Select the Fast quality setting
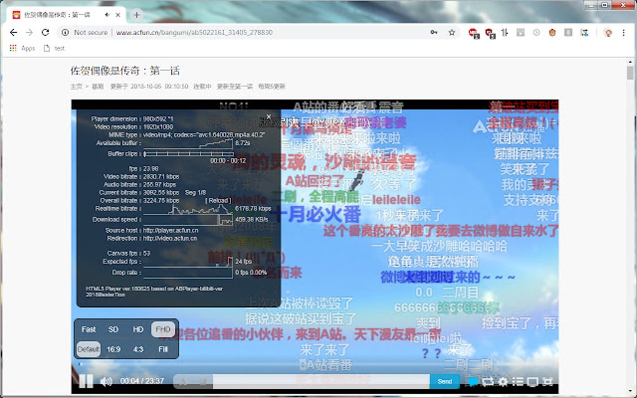 [88, 329]
